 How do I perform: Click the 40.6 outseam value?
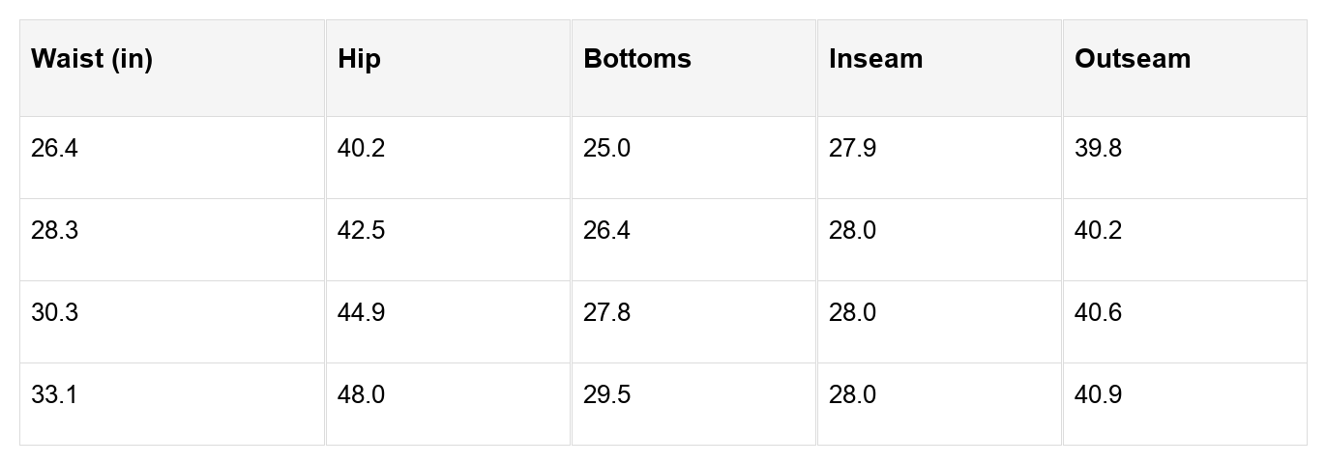1098,313
